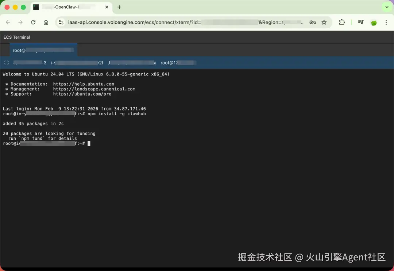The width and height of the screenshot is (394, 271).
Task: Click the 'npm install -g clawhub' command text
Action: [x=117, y=113]
